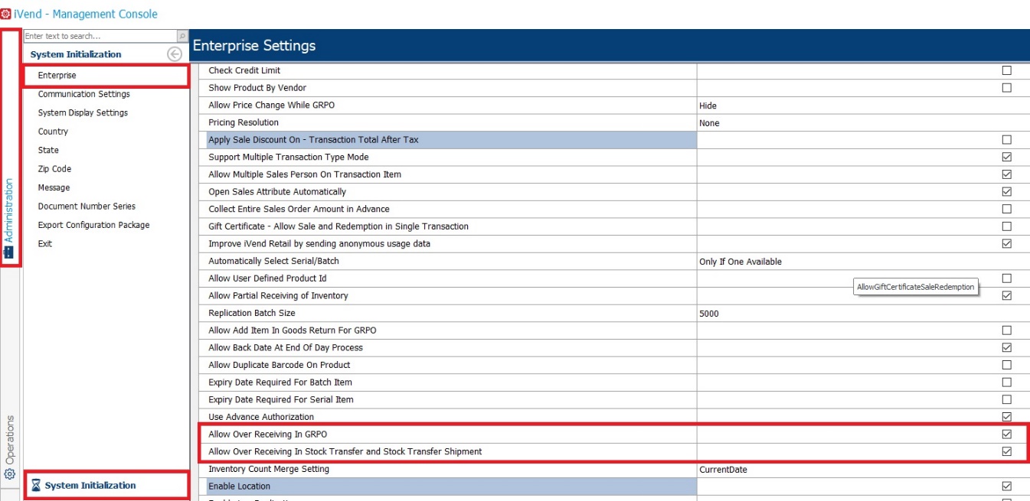Click the 'System Initialization' sidebar heading
This screenshot has height=501, width=1030.
click(76, 54)
